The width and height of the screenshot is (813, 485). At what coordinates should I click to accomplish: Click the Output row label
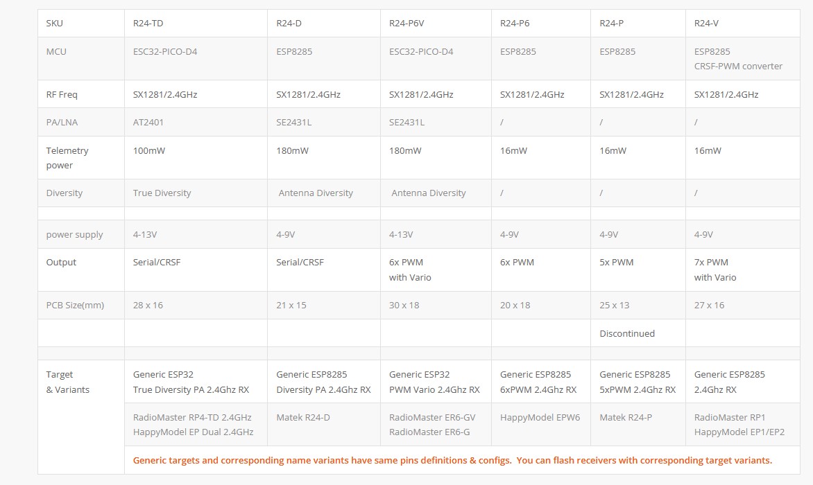point(61,263)
